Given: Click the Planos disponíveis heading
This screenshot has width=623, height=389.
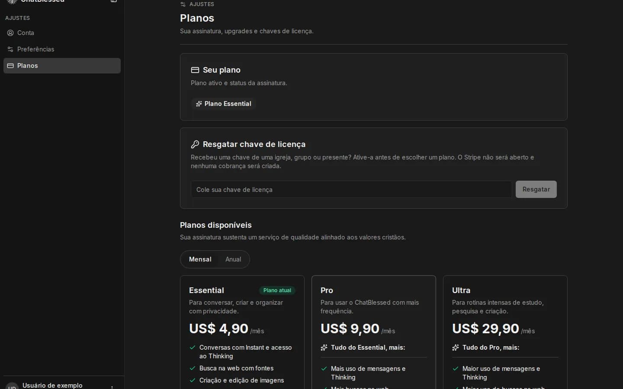Looking at the screenshot, I should tap(216, 225).
